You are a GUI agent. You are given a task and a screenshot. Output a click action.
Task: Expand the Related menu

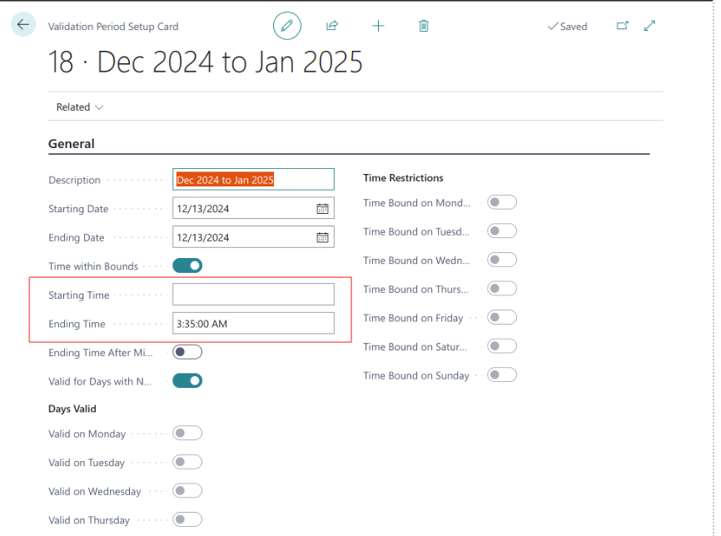(80, 107)
